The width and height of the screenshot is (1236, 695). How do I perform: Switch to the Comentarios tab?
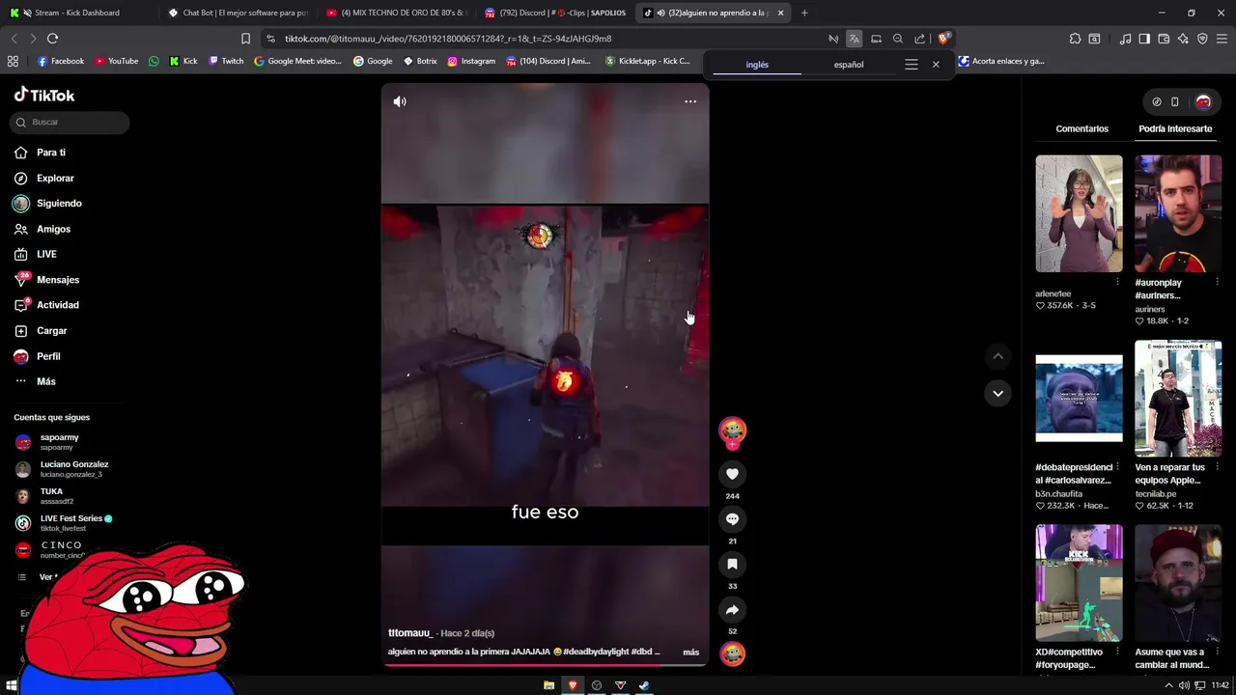pos(1081,128)
